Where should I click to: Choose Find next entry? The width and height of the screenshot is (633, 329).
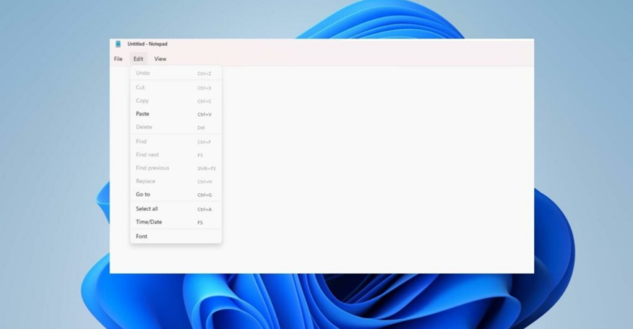[176, 155]
